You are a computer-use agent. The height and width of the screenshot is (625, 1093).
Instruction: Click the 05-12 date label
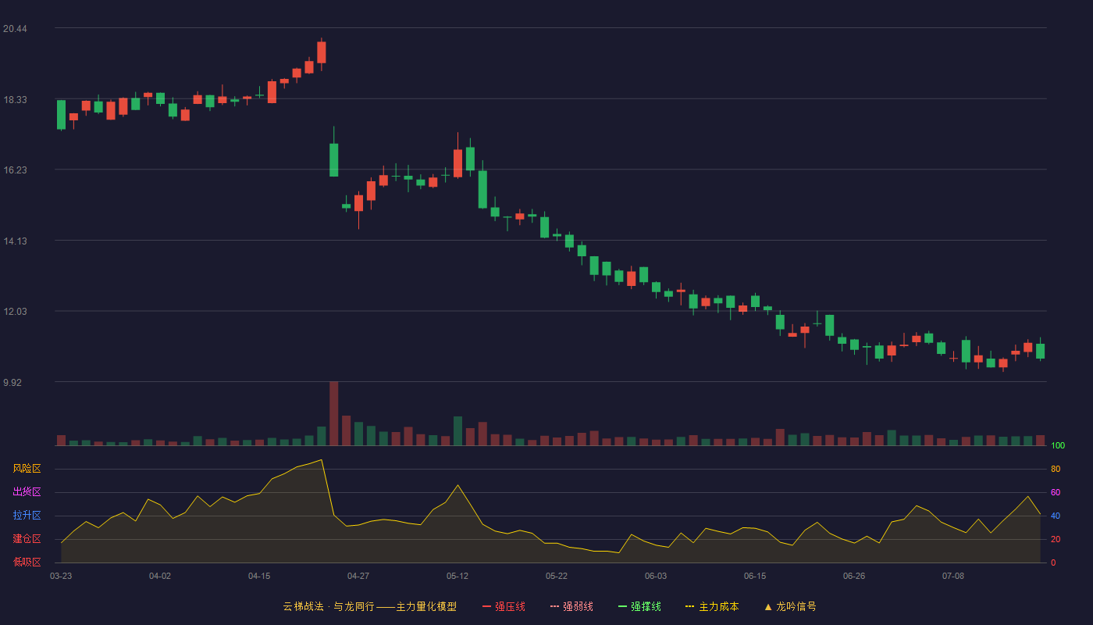coord(457,576)
